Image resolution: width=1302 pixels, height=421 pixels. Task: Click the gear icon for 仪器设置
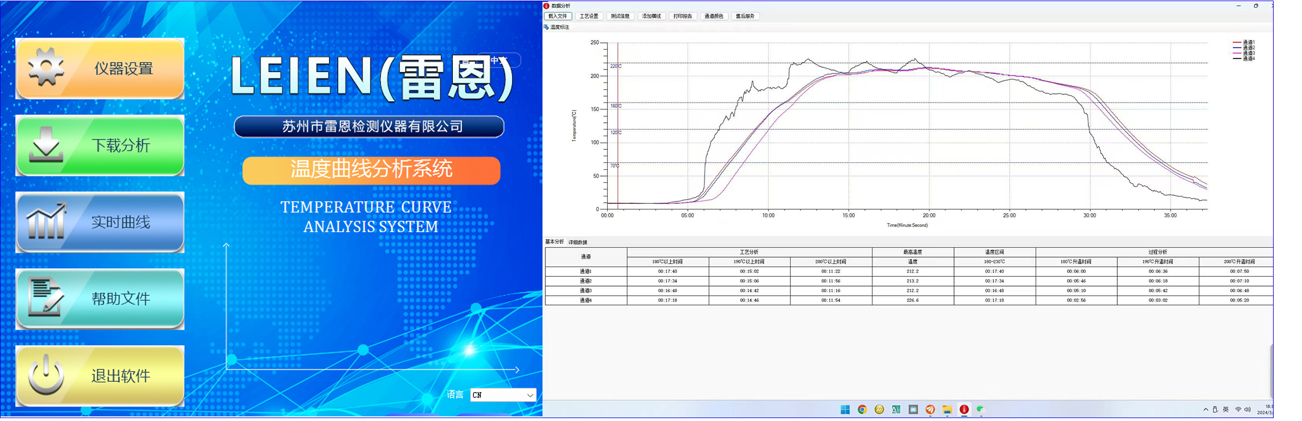[x=46, y=68]
